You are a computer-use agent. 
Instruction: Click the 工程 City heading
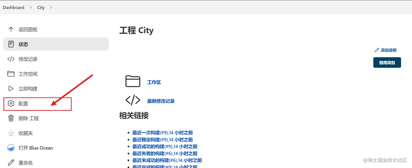click(137, 30)
